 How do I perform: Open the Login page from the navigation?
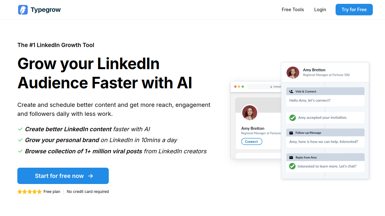tap(320, 10)
